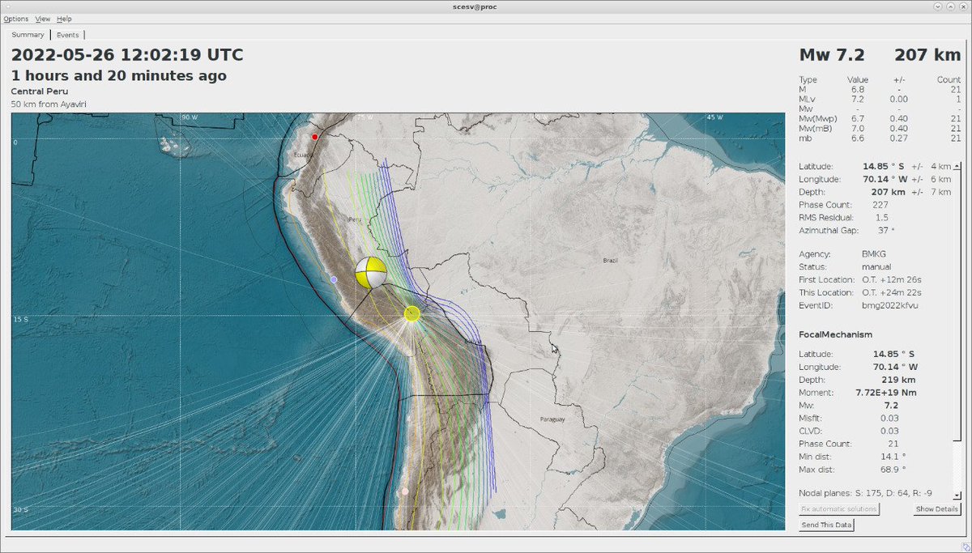Click the pink station marker in northern Chile
The width and height of the screenshot is (972, 553).
coord(403,491)
